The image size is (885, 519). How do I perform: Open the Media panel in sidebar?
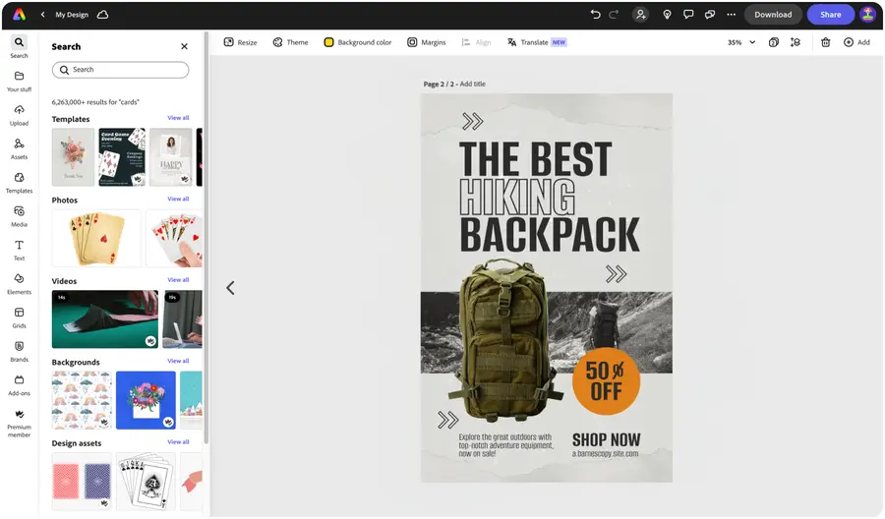[19, 216]
